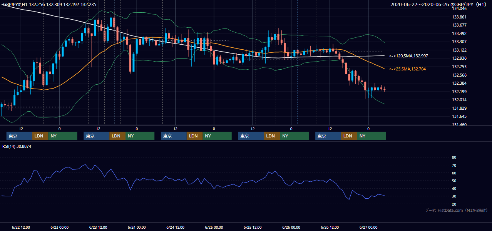Image resolution: width=492 pixels, height=231 pixels.
Task: Select the second day's NY session box
Action: coord(140,136)
